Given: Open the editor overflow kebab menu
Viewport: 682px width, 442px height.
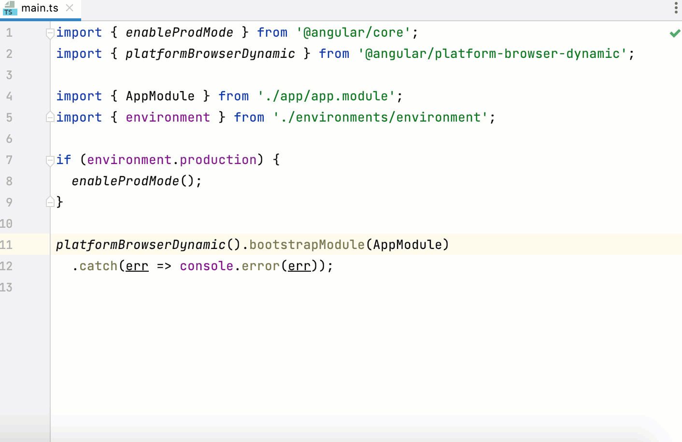Looking at the screenshot, I should coord(675,8).
